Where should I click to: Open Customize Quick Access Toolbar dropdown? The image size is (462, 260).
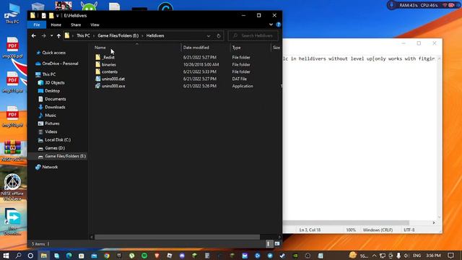(58, 16)
